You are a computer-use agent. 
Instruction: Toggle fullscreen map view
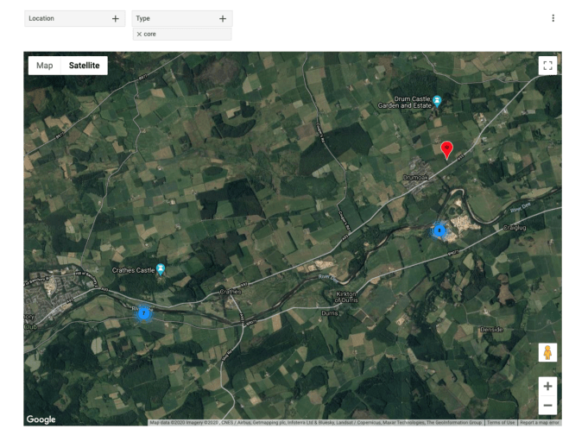(x=546, y=66)
